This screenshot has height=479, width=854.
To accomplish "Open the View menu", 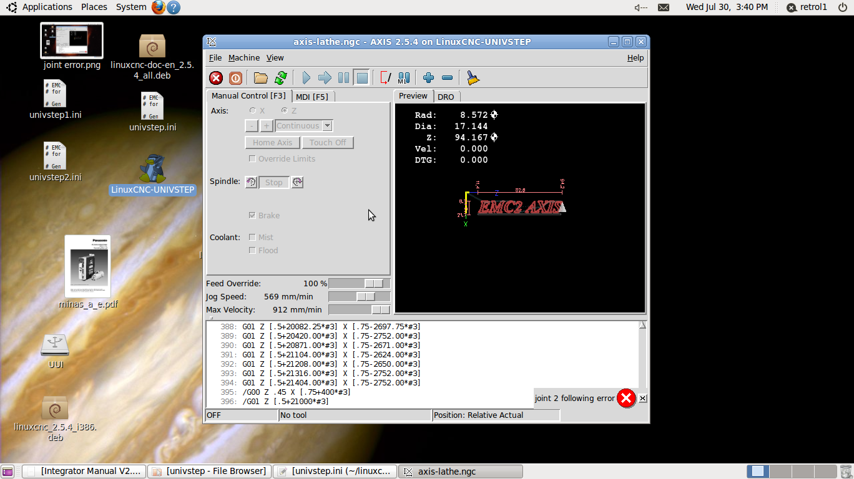I will tap(275, 58).
